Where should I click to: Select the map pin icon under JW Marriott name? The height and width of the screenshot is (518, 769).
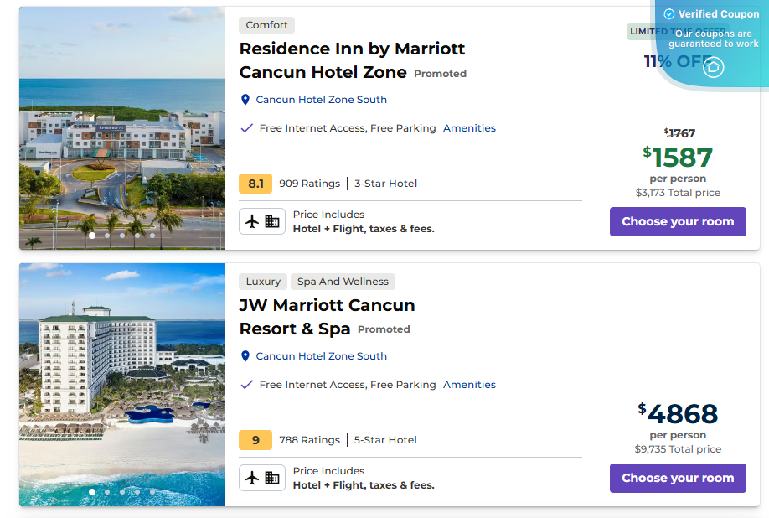point(245,355)
